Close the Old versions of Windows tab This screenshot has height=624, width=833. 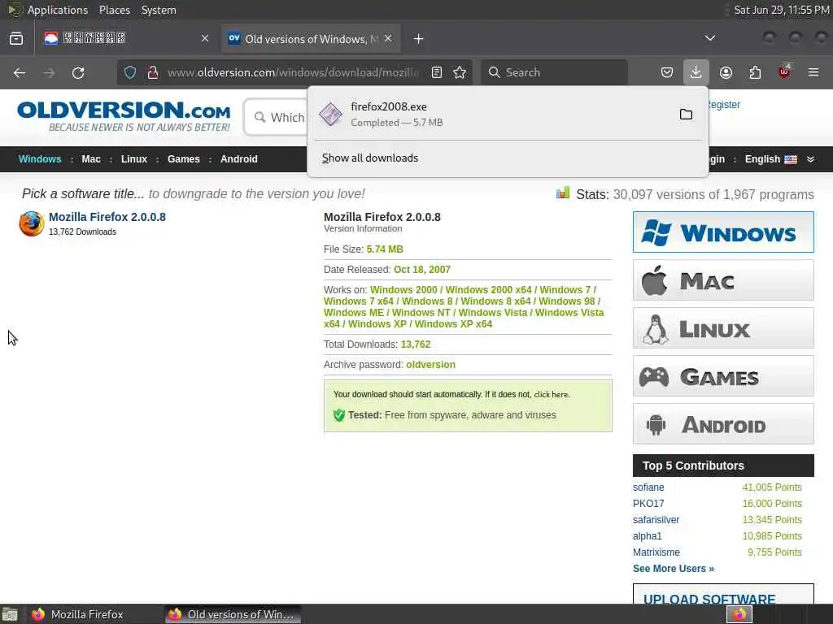(388, 38)
